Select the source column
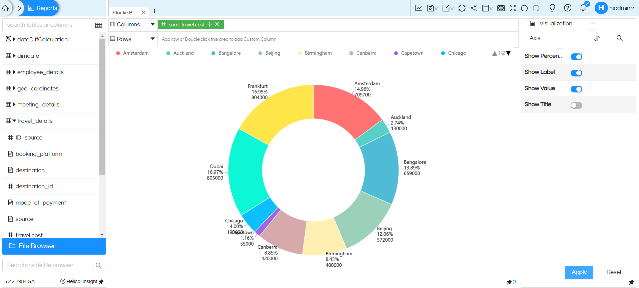 [24, 219]
